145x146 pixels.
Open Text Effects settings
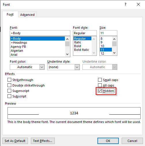click(x=43, y=141)
